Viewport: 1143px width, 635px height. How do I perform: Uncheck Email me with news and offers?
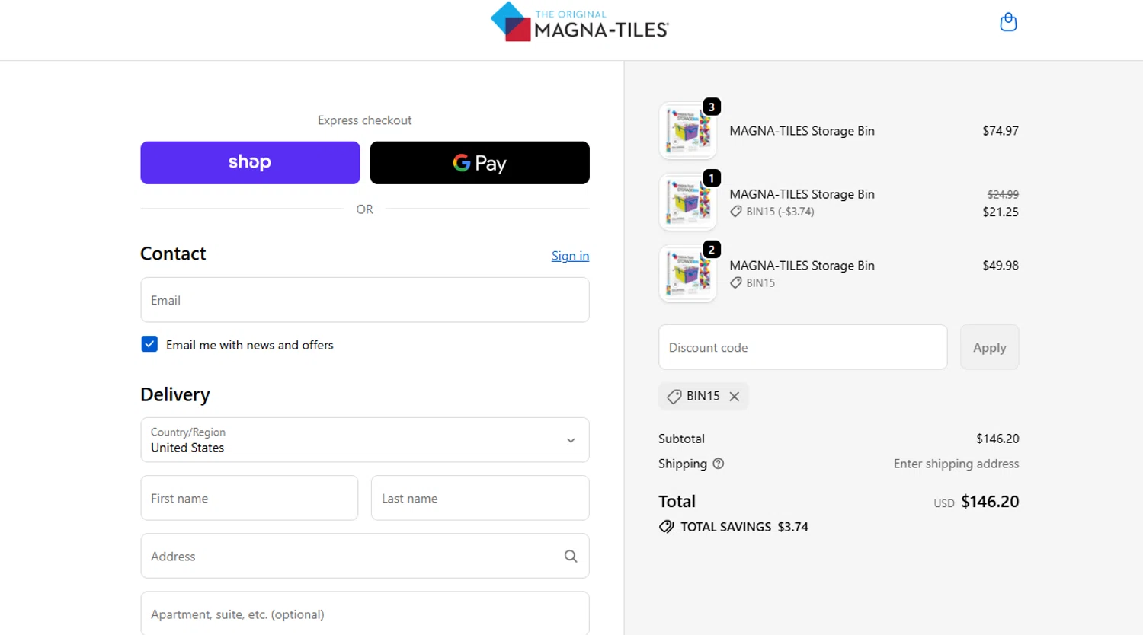tap(149, 344)
